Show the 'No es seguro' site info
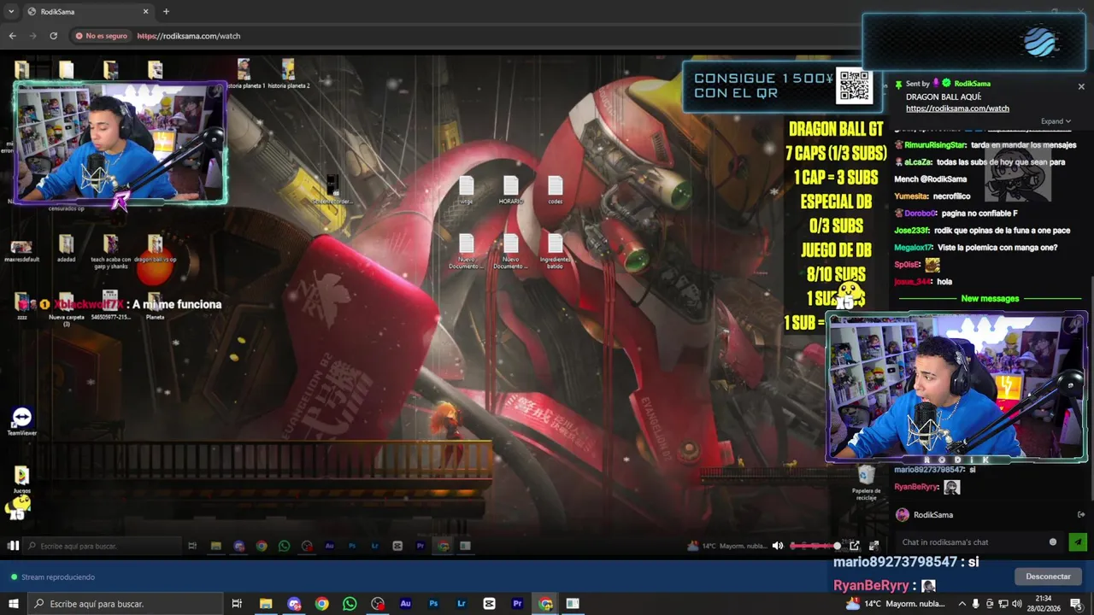 tap(101, 36)
